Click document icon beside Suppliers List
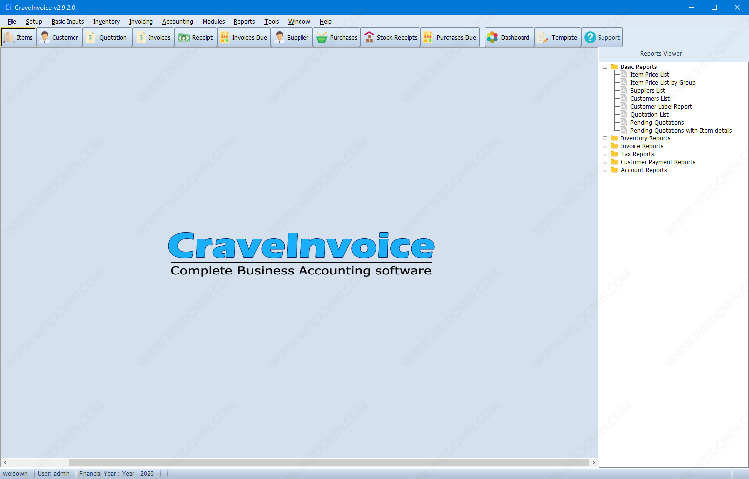Viewport: 749px width, 479px height. 623,91
